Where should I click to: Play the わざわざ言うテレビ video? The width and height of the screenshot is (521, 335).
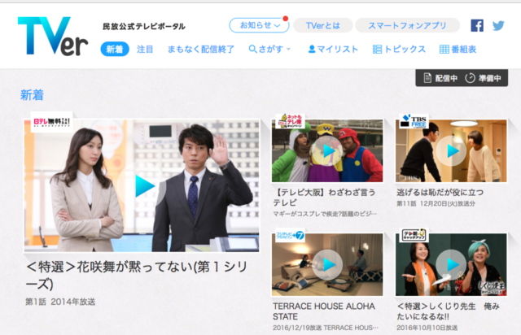(327, 150)
